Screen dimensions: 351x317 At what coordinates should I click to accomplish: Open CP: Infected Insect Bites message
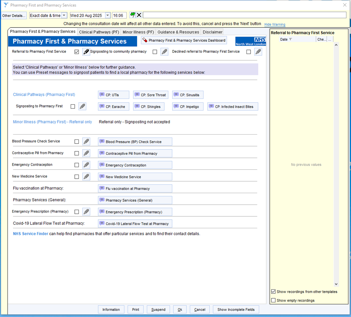[233, 107]
